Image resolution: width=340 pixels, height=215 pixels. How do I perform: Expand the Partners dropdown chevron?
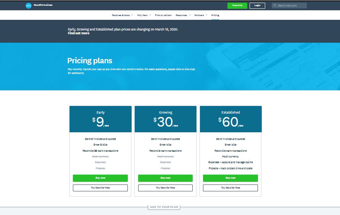pyautogui.click(x=206, y=15)
